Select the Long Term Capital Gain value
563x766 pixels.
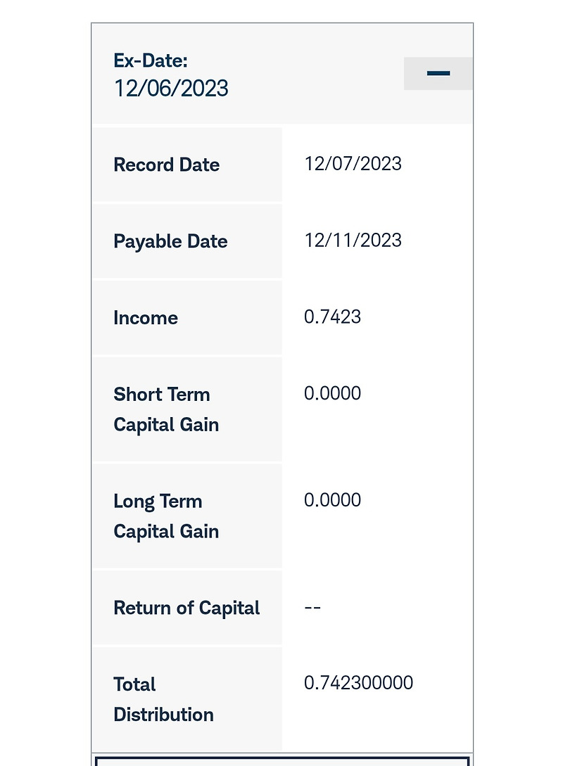point(332,500)
